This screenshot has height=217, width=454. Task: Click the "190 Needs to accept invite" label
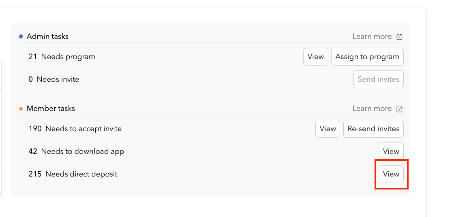75,129
